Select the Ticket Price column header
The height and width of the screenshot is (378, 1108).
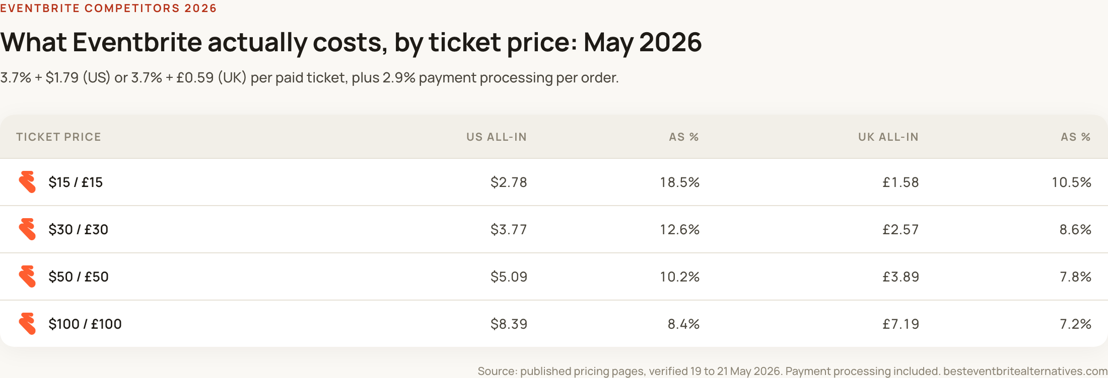(58, 137)
